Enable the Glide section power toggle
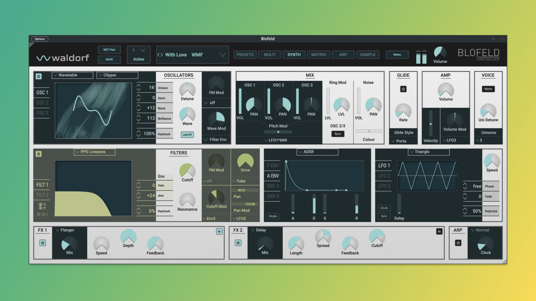The width and height of the screenshot is (536, 301). coord(403,89)
